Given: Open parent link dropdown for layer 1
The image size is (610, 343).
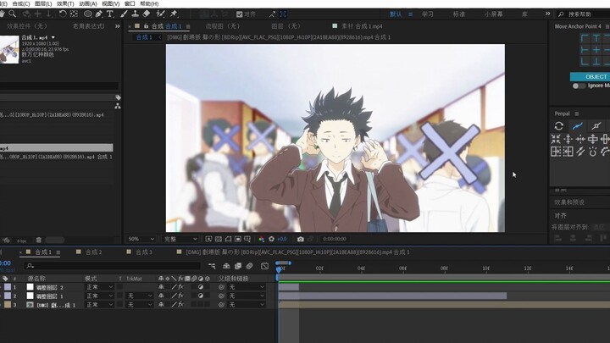Looking at the screenshot, I should pos(247,287).
